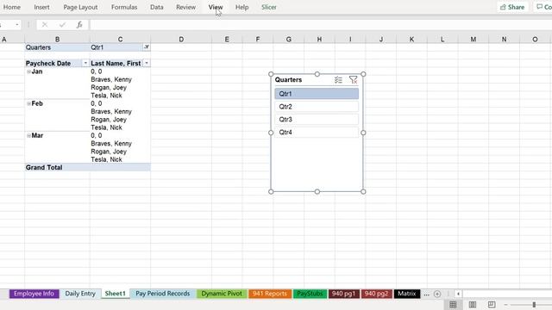Open the Home ribbon tab

tap(11, 7)
